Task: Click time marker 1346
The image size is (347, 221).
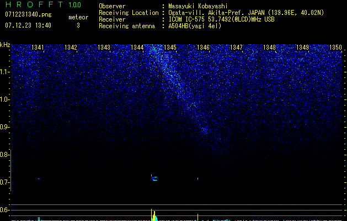Action: (203, 48)
